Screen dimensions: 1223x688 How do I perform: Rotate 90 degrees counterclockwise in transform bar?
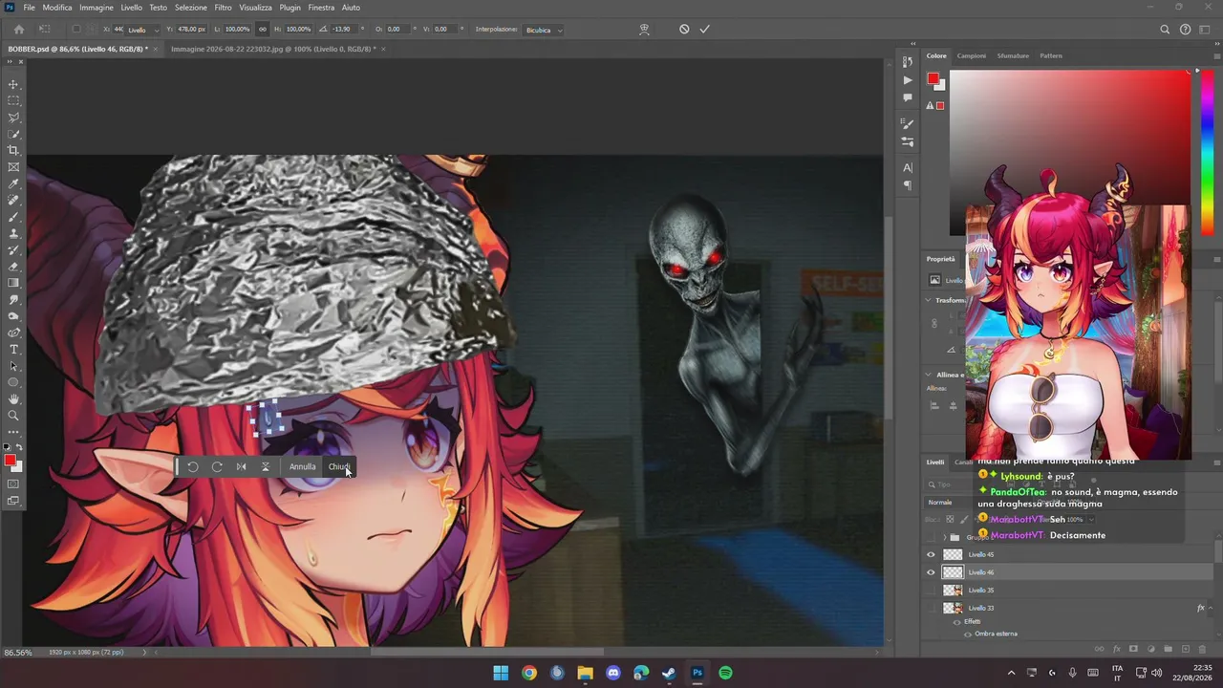pyautogui.click(x=193, y=466)
